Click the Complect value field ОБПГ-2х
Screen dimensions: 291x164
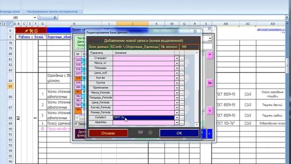(144, 118)
